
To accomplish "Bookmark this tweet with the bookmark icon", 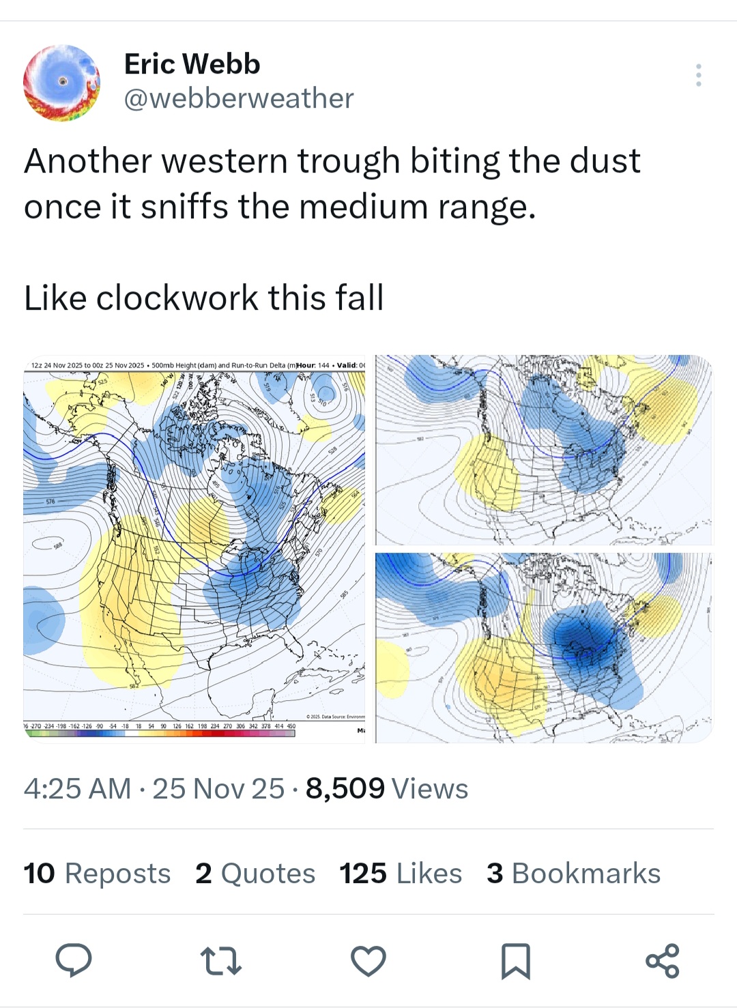I will coord(515,960).
